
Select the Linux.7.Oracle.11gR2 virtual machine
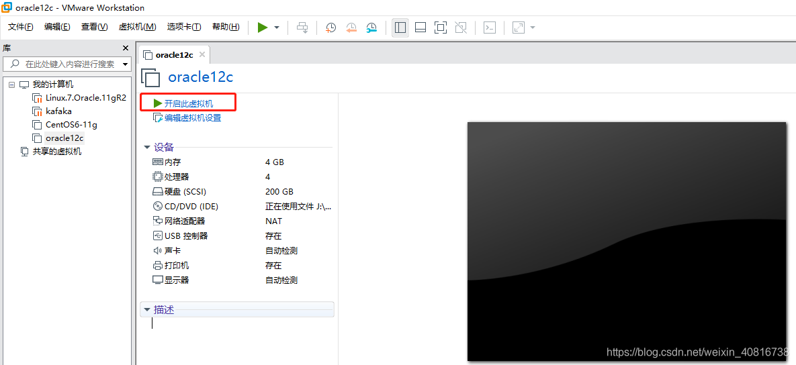point(86,98)
